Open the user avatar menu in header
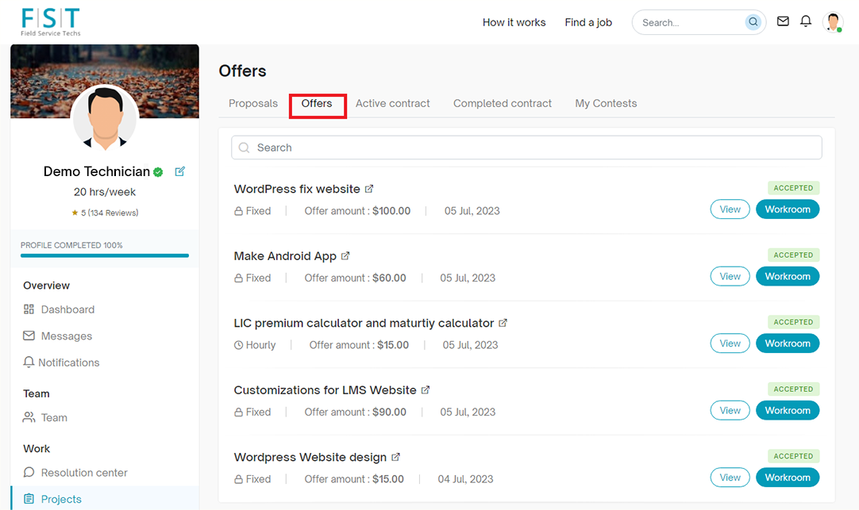This screenshot has height=510, width=859. [833, 22]
